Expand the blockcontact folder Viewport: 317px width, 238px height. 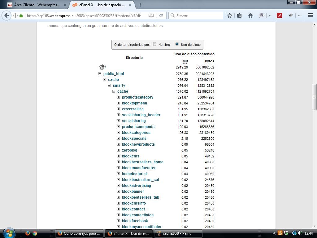click(x=118, y=209)
